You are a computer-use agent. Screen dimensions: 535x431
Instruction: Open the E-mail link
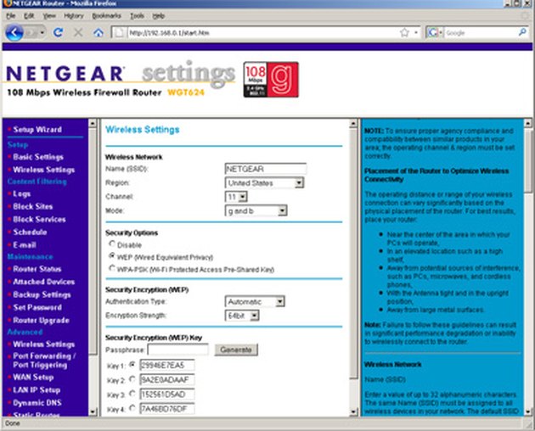25,245
